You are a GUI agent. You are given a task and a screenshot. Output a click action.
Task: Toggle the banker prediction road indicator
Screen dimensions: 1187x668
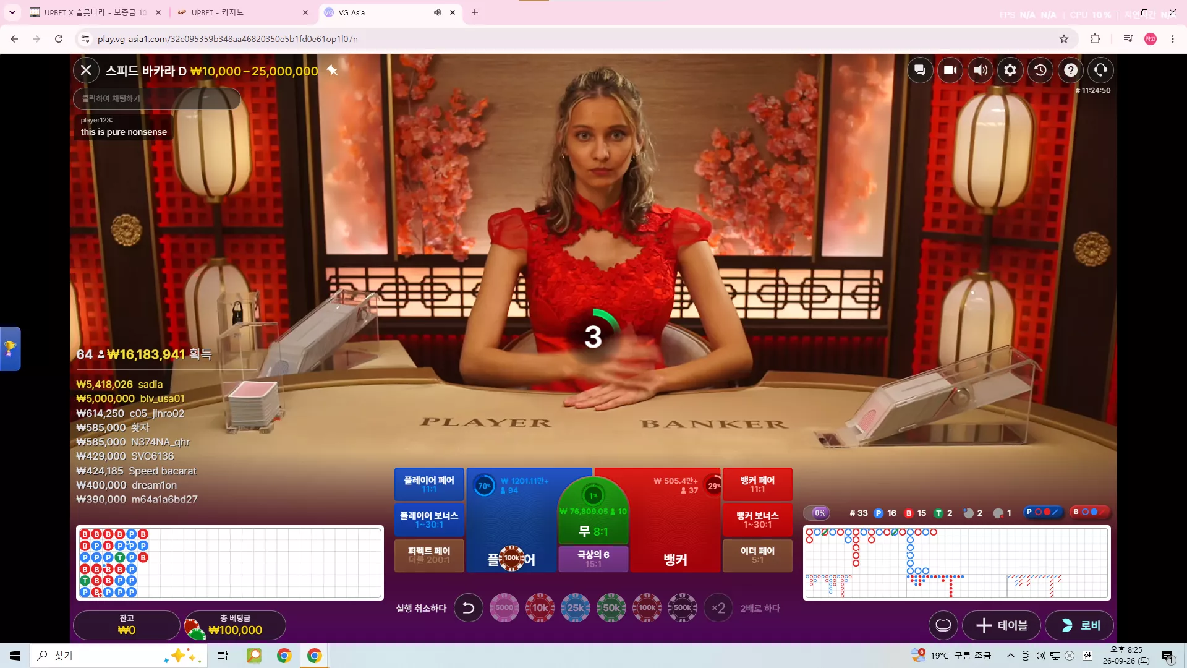pos(1090,512)
